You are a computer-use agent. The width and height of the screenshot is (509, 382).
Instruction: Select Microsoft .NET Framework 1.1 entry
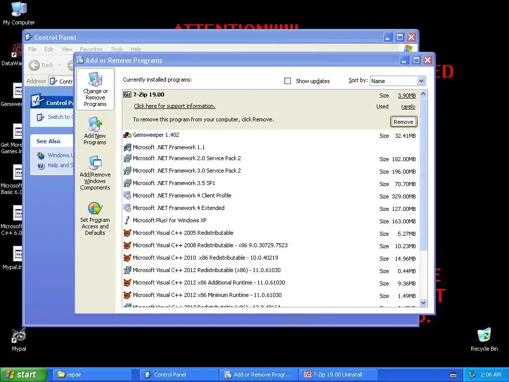[271, 147]
